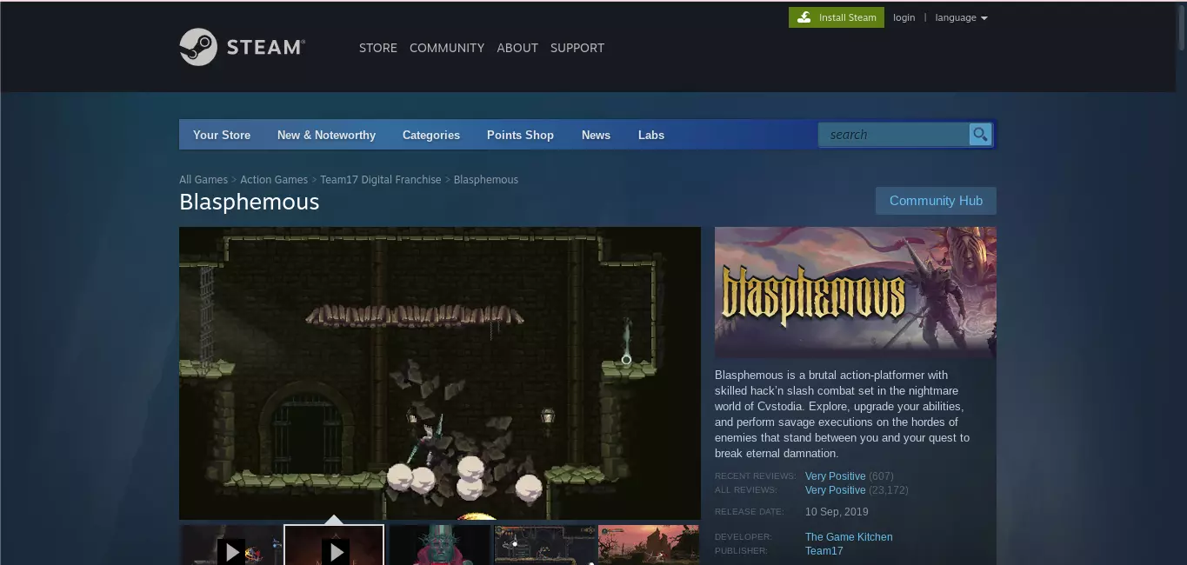Open the login link
Viewport: 1187px width, 565px height.
click(904, 17)
